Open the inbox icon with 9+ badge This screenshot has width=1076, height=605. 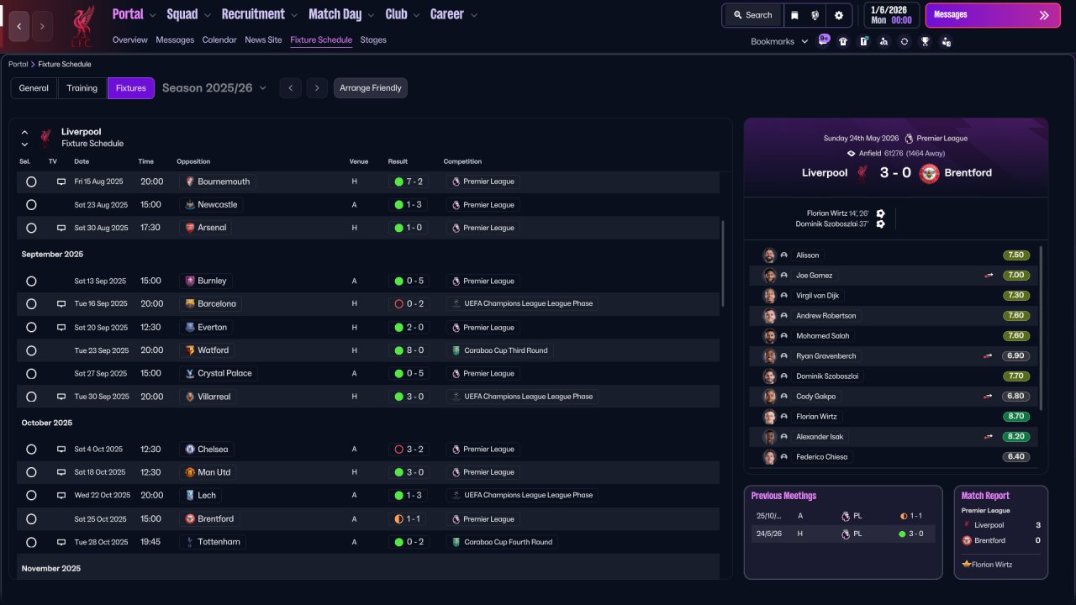(x=823, y=40)
